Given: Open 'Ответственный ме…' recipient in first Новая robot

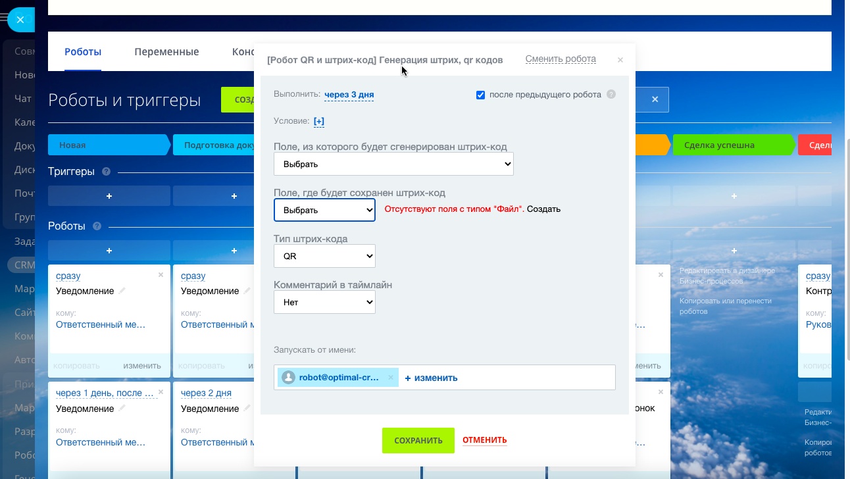Looking at the screenshot, I should 101,324.
